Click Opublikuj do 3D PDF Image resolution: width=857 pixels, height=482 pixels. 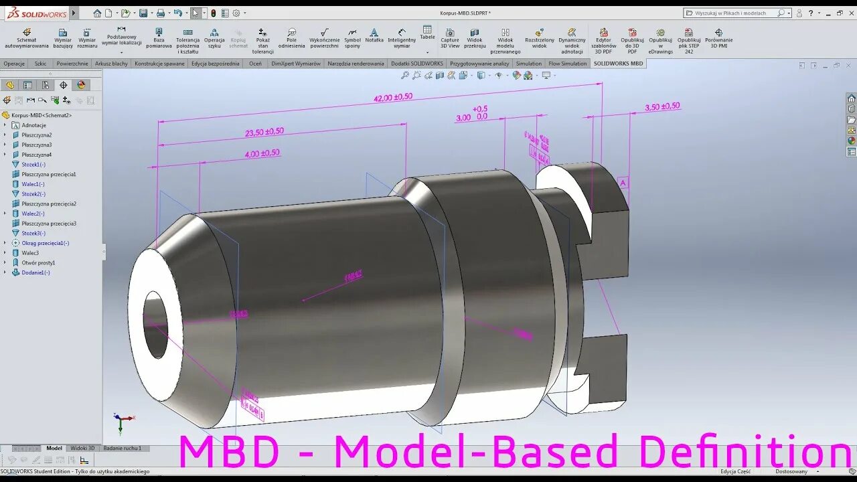coord(632,41)
